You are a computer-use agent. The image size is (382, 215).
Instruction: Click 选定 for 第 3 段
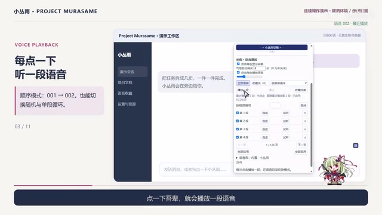point(265,129)
